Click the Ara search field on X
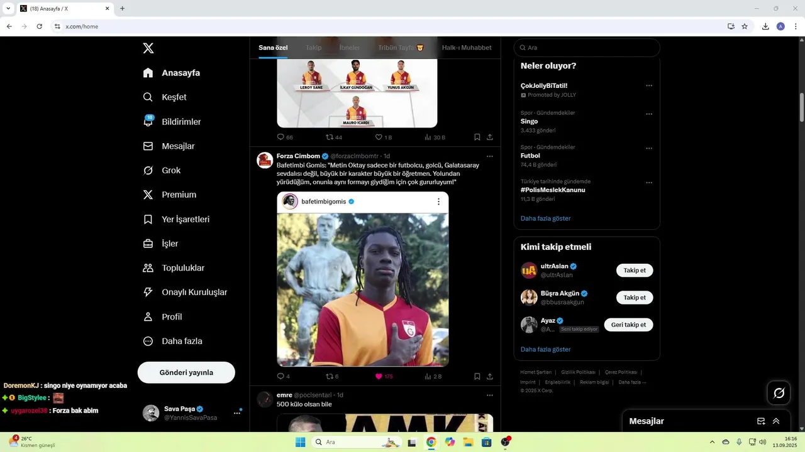The image size is (805, 452). (587, 48)
